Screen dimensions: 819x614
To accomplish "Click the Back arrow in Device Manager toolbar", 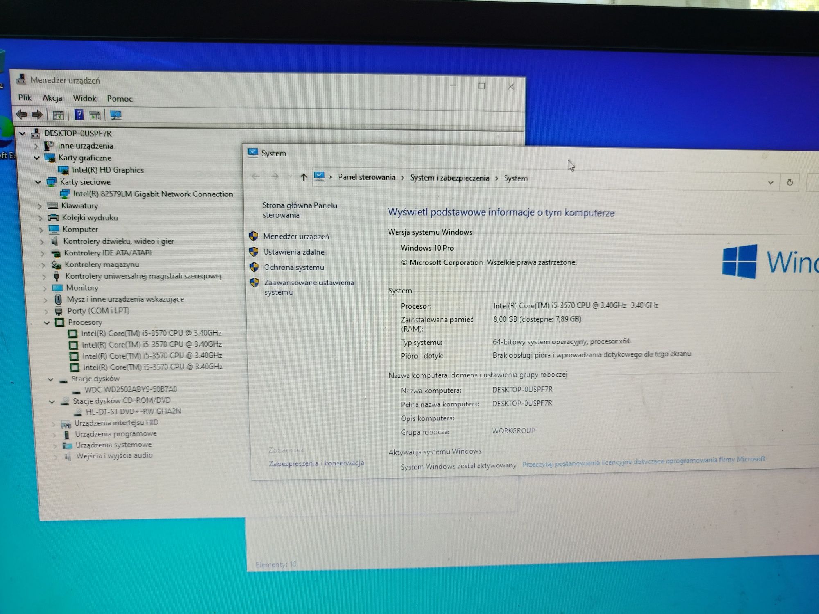I will (21, 115).
